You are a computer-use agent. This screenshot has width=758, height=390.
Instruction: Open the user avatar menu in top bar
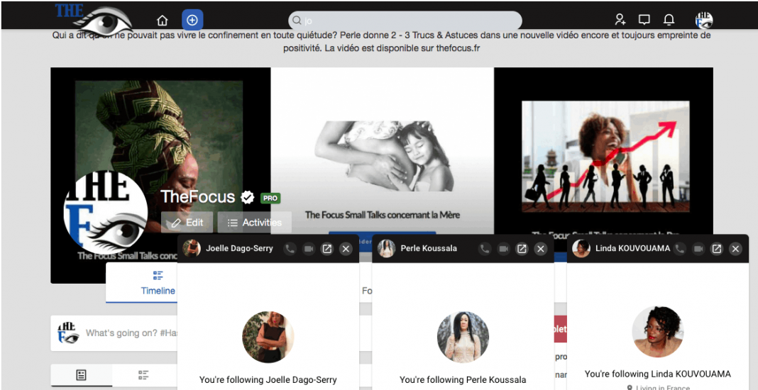[x=704, y=20]
